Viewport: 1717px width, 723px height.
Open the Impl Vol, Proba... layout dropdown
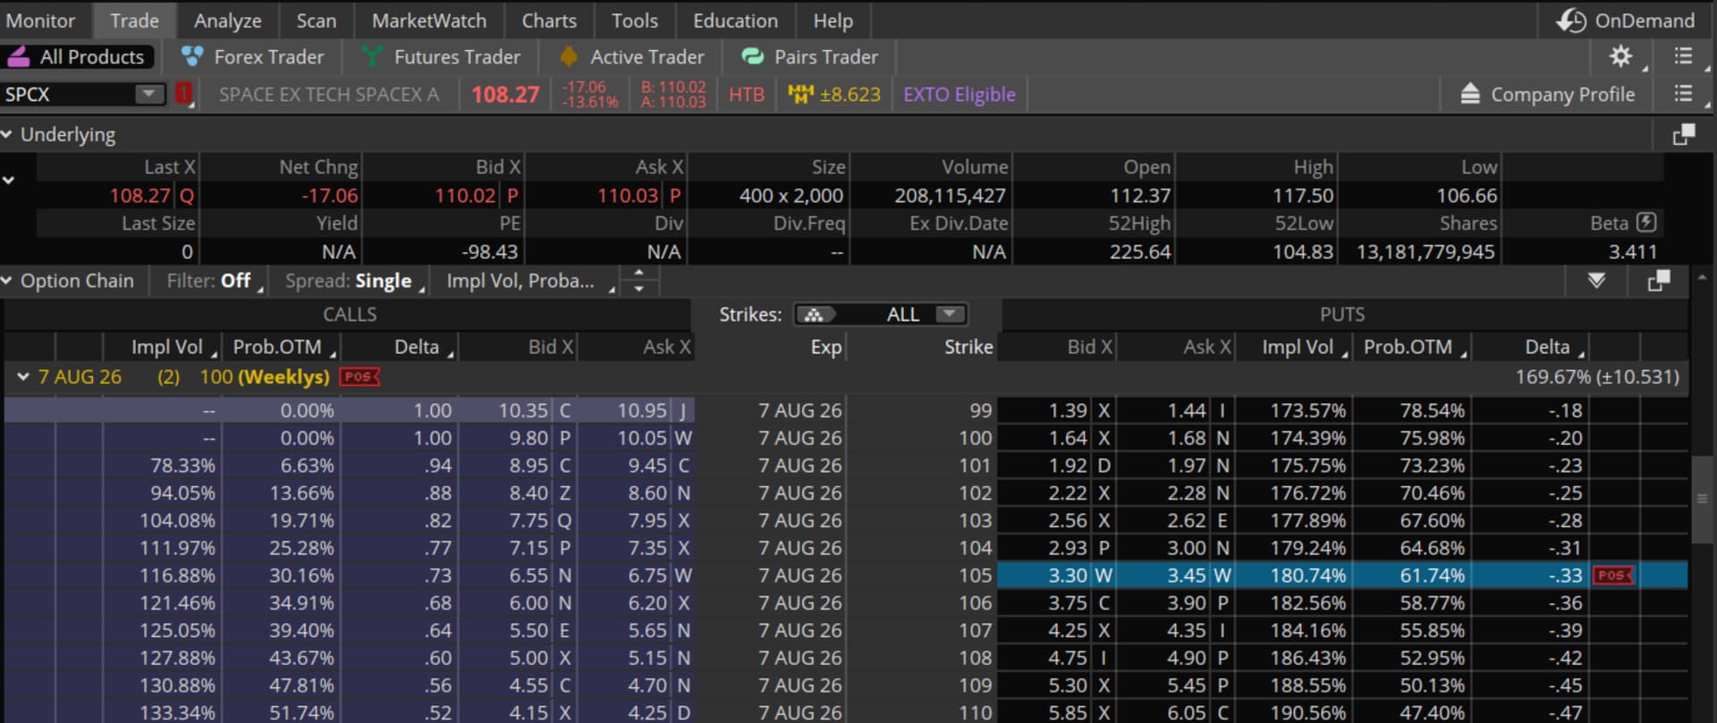[x=531, y=281]
